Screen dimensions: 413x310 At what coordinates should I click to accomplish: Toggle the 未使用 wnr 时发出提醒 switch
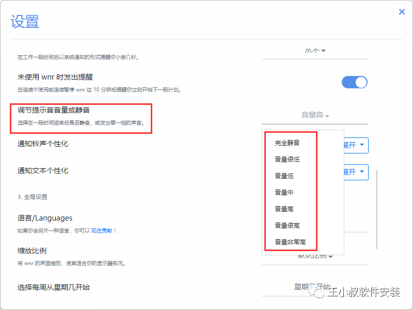[x=355, y=82]
